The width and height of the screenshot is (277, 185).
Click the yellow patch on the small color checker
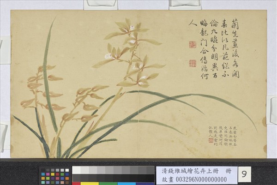53,174
